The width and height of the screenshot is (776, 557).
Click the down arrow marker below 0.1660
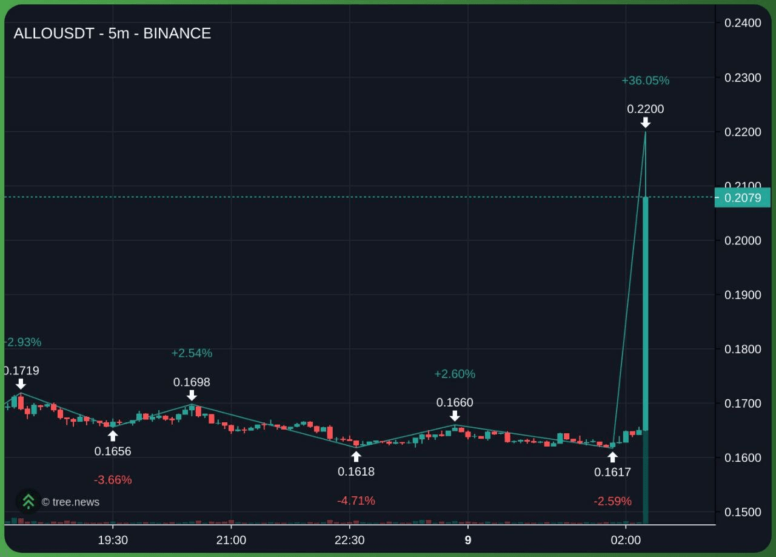pos(455,416)
